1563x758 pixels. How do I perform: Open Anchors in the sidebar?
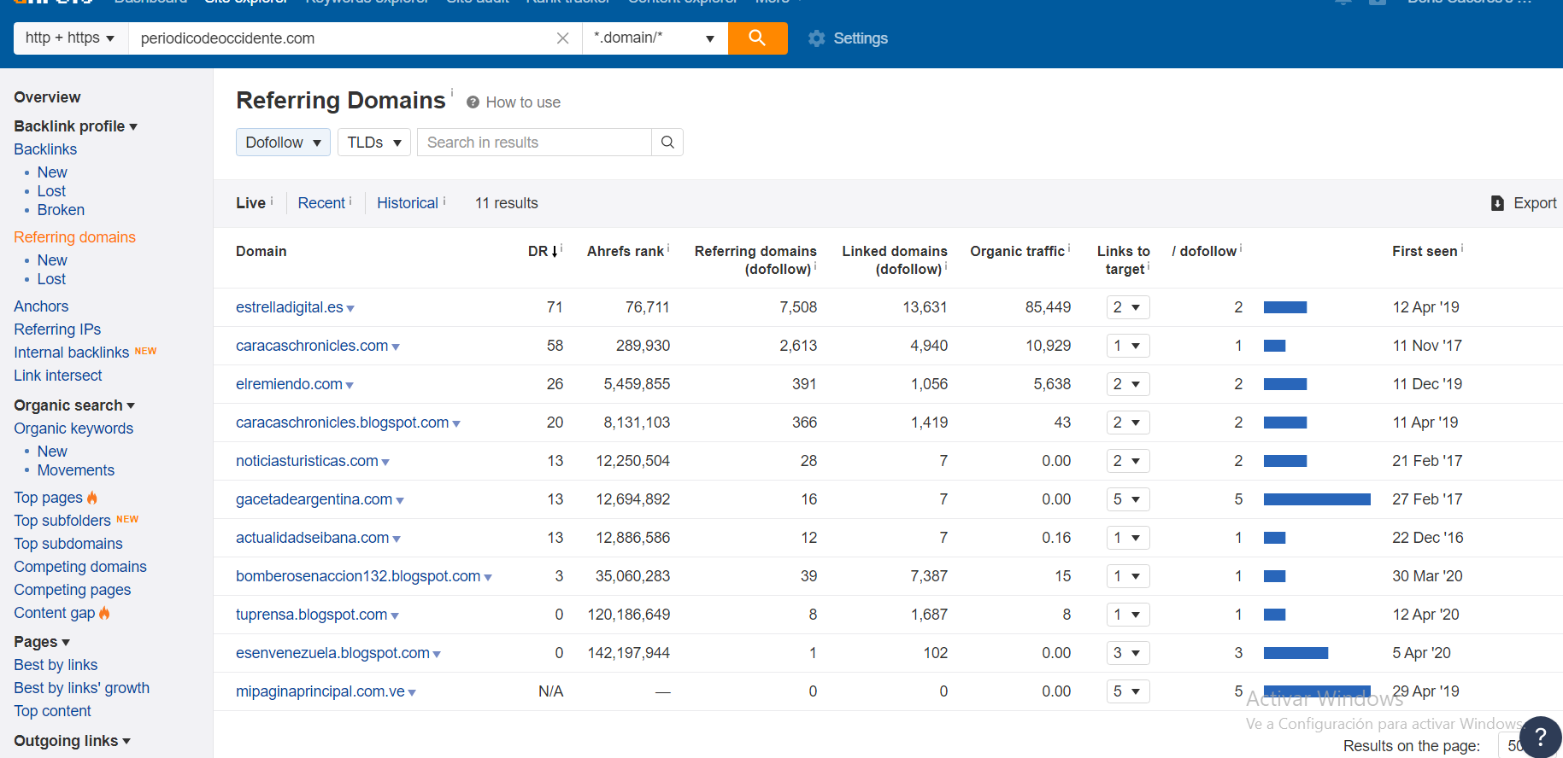tap(41, 306)
